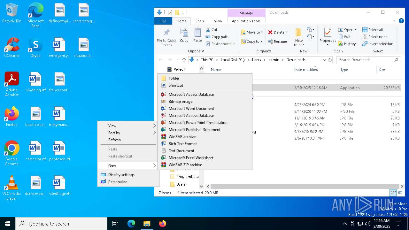Create a new Bitmap image
The width and height of the screenshot is (409, 230).
point(205,102)
